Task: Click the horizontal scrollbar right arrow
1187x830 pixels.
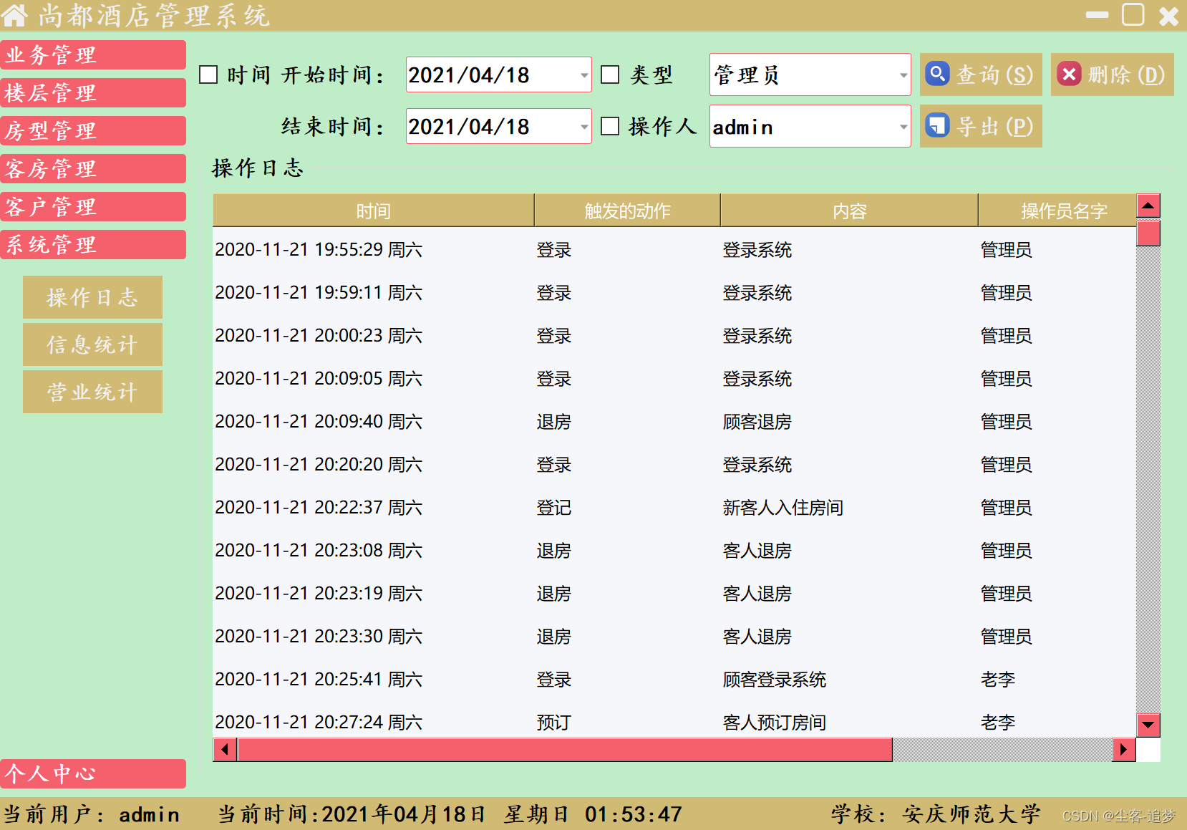Action: click(x=1124, y=749)
